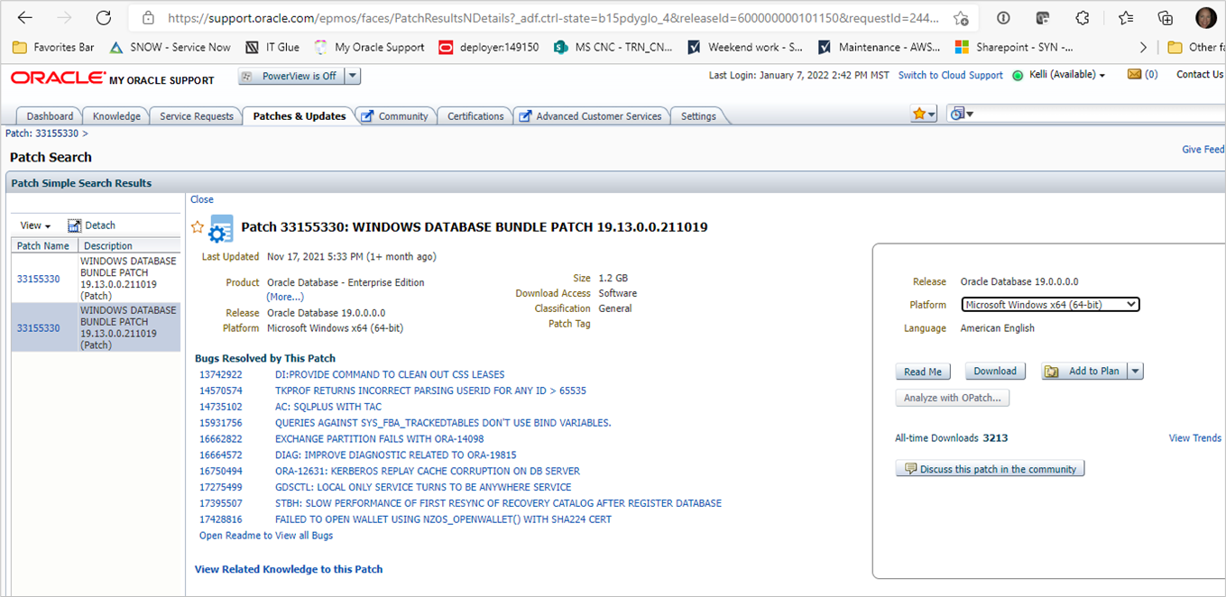1226x597 pixels.
Task: Expand the View menu in results
Action: (36, 225)
